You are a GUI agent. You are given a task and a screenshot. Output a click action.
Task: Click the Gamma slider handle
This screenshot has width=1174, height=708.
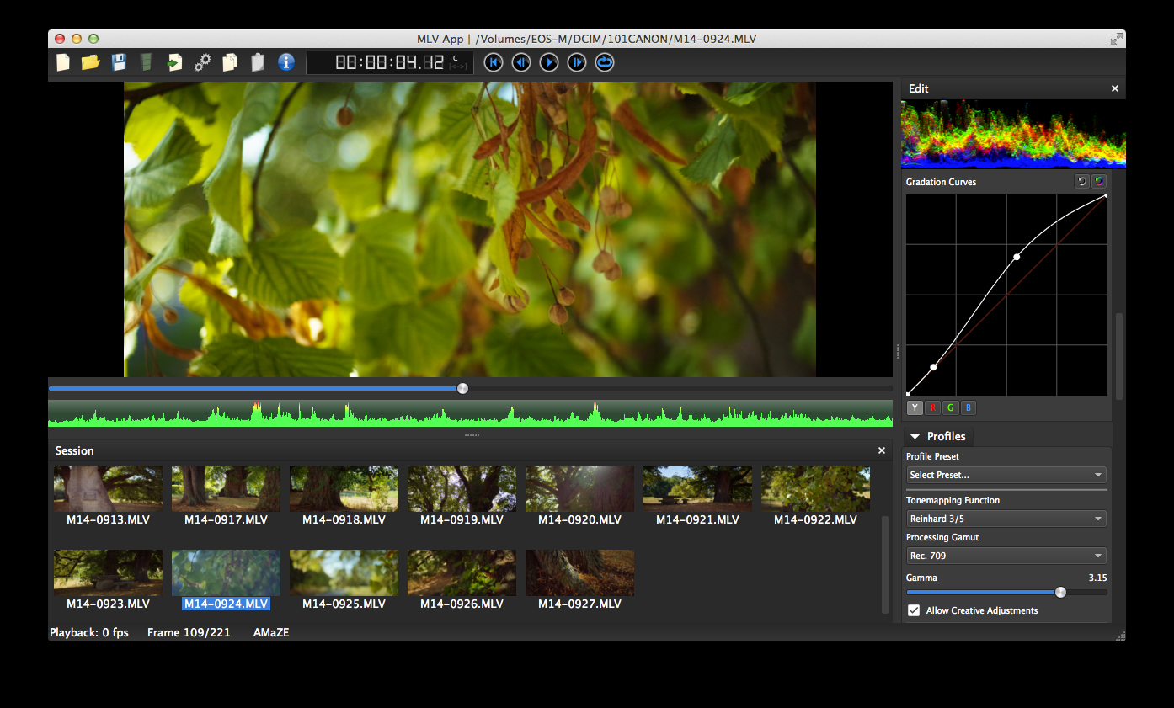(x=1060, y=592)
